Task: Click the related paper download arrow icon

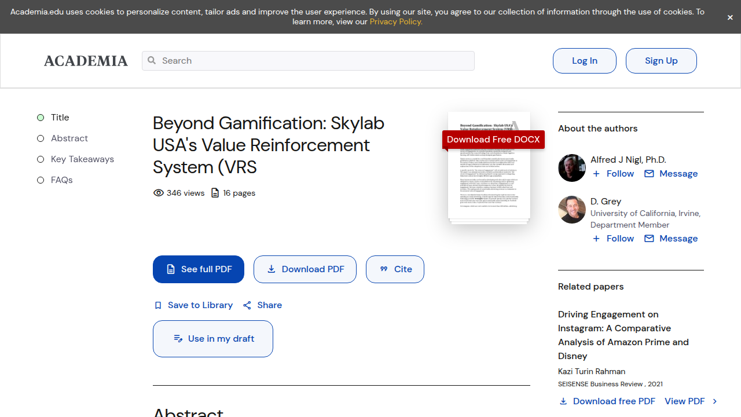Action: coord(563,401)
